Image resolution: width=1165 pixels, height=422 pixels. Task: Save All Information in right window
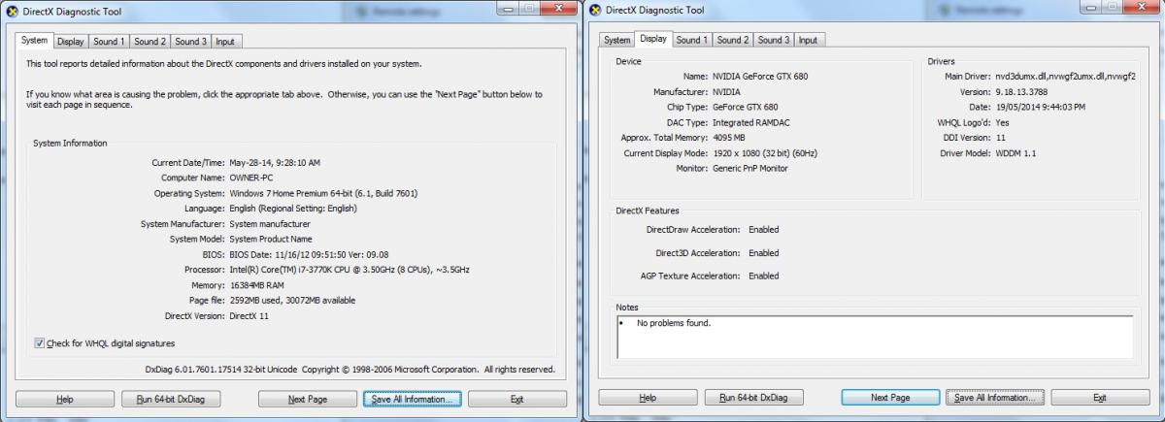995,398
